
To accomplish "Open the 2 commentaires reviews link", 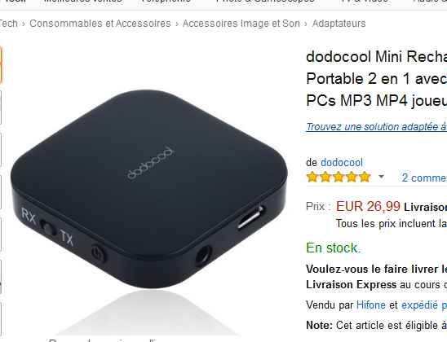I will 424,178.
